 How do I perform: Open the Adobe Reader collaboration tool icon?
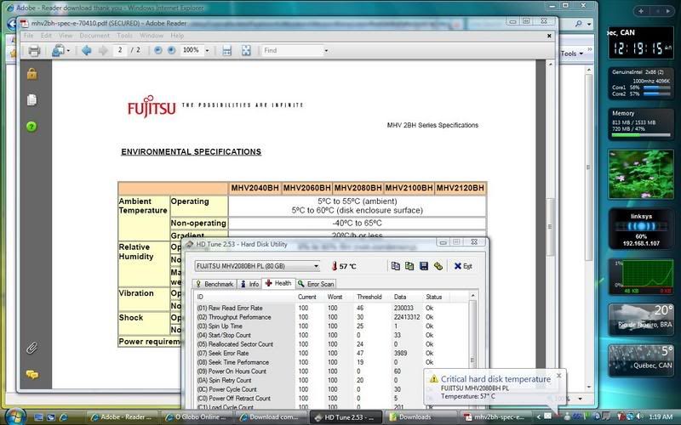tap(57, 51)
